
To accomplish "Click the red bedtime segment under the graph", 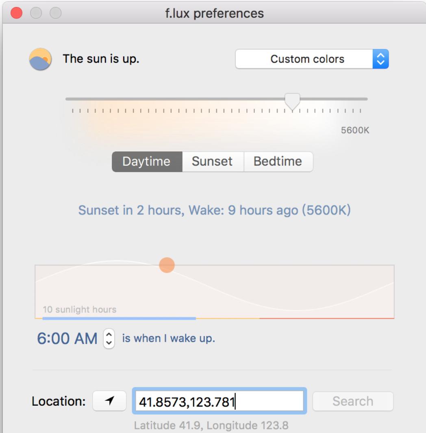I will point(326,318).
